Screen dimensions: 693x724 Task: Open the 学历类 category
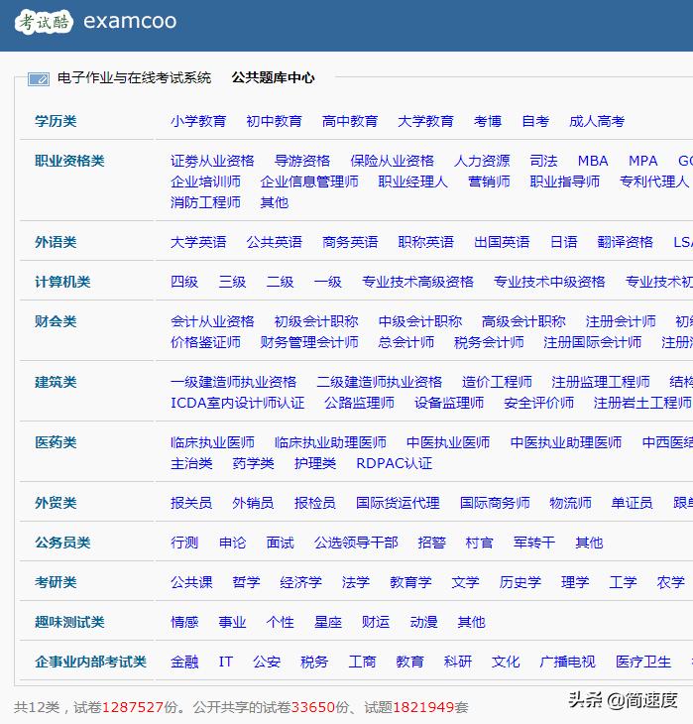coord(56,121)
